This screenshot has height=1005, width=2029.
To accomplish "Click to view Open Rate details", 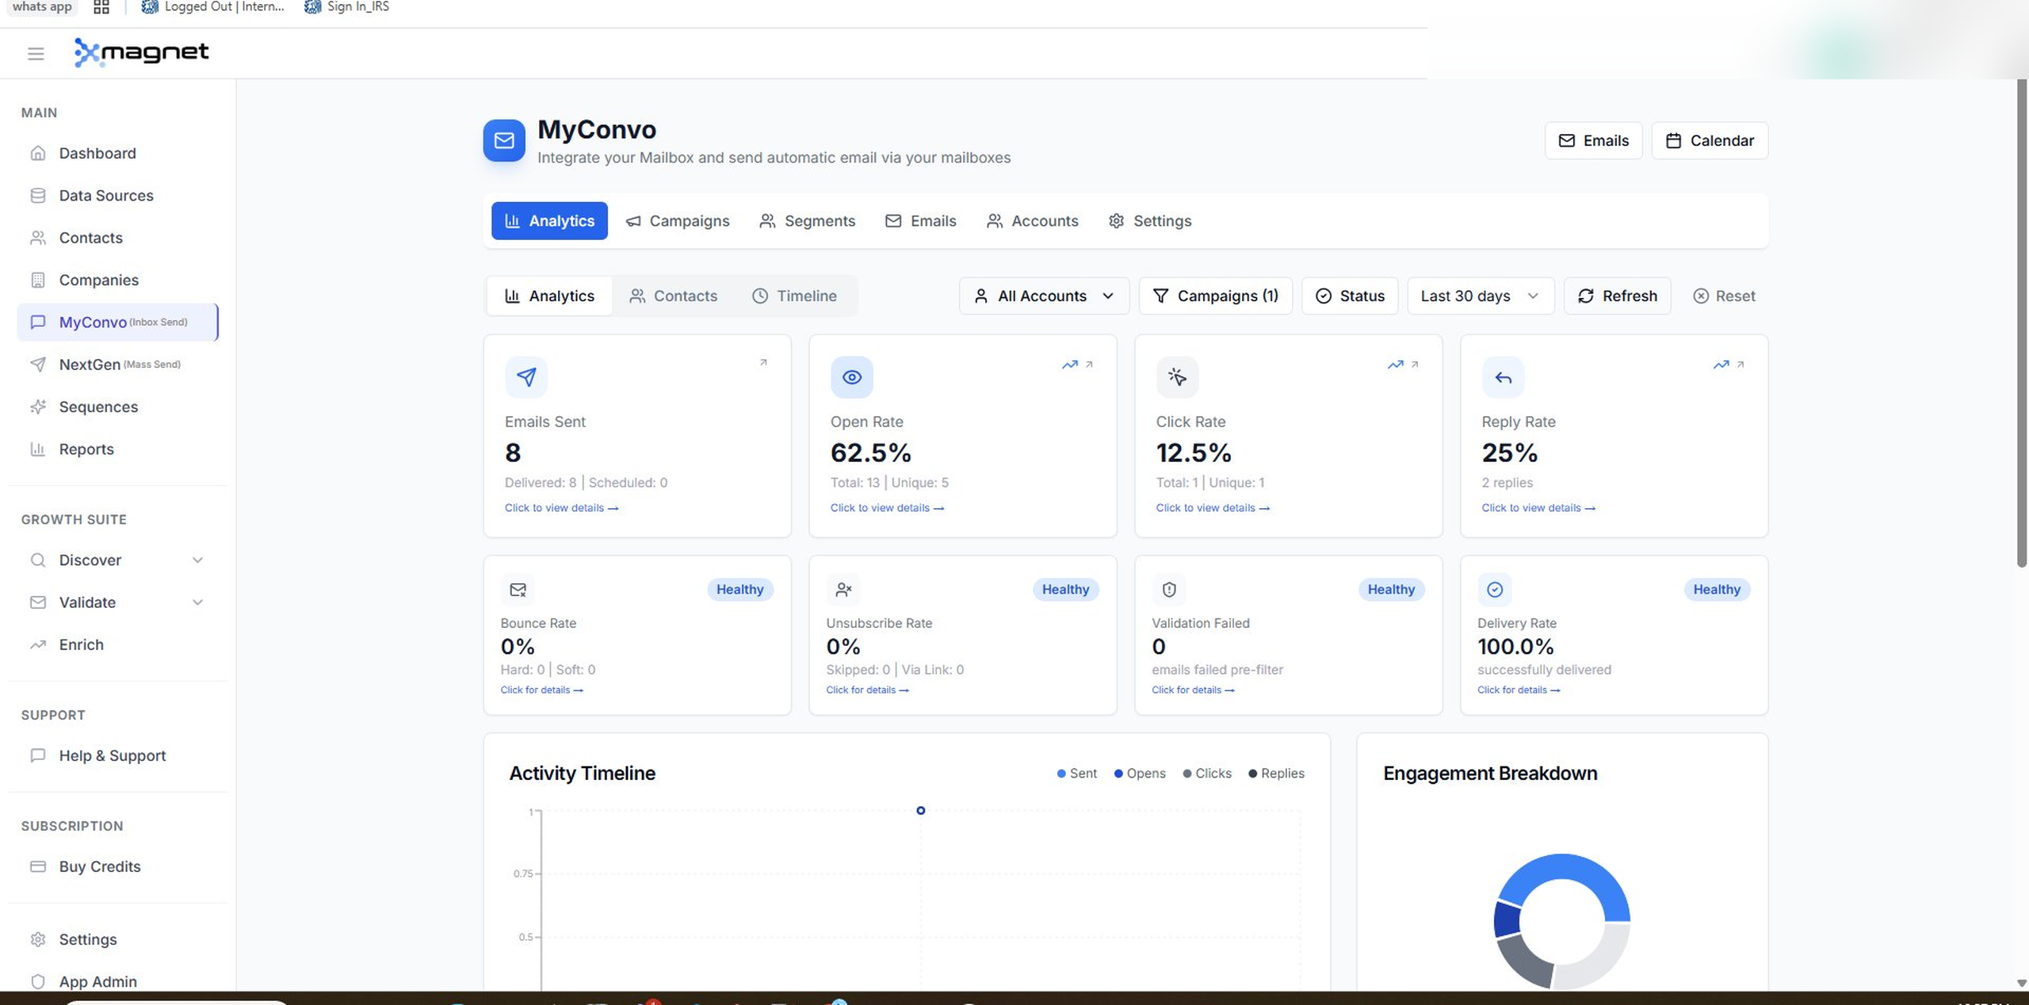I will [888, 508].
